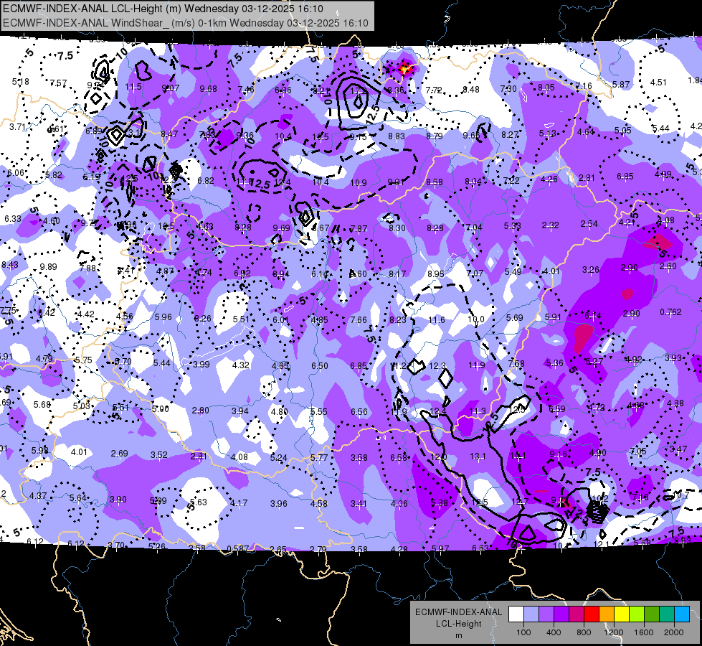The width and height of the screenshot is (702, 646).
Task: Click the '3.71' wind shear value
Action: point(17,127)
